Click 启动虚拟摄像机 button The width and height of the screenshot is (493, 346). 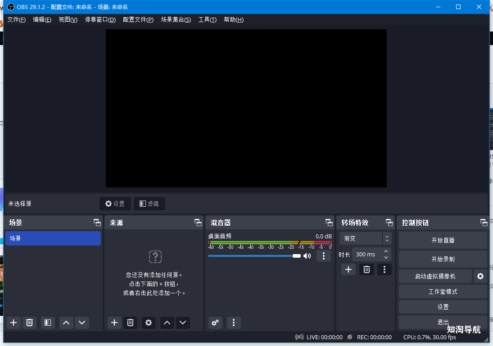pyautogui.click(x=435, y=276)
